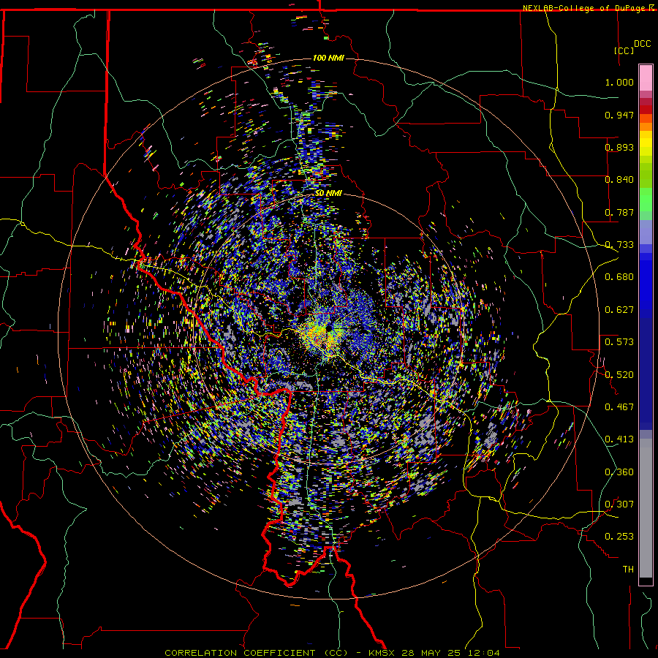Click the 0.947 legend value
The height and width of the screenshot is (658, 658).
(619, 115)
